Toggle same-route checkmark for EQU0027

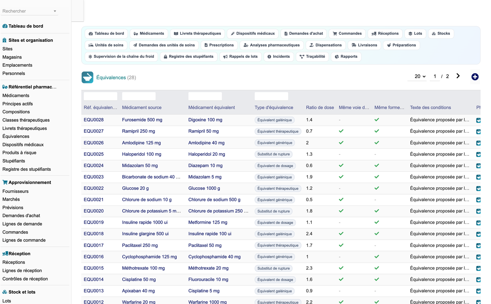(x=341, y=131)
